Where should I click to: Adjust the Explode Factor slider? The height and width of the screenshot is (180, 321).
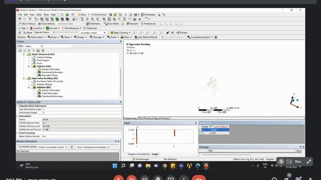pos(66,32)
